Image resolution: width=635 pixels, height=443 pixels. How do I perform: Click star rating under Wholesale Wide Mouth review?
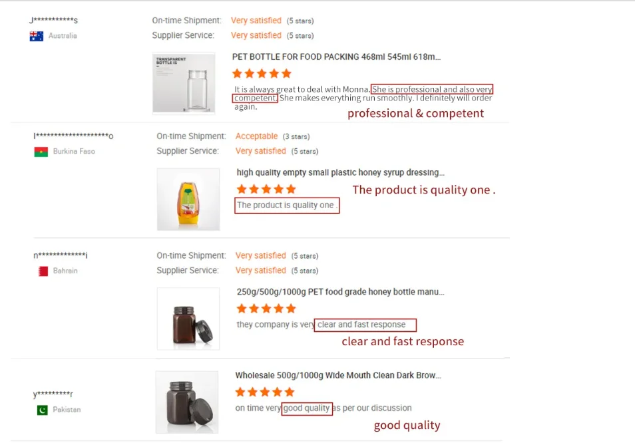point(265,392)
